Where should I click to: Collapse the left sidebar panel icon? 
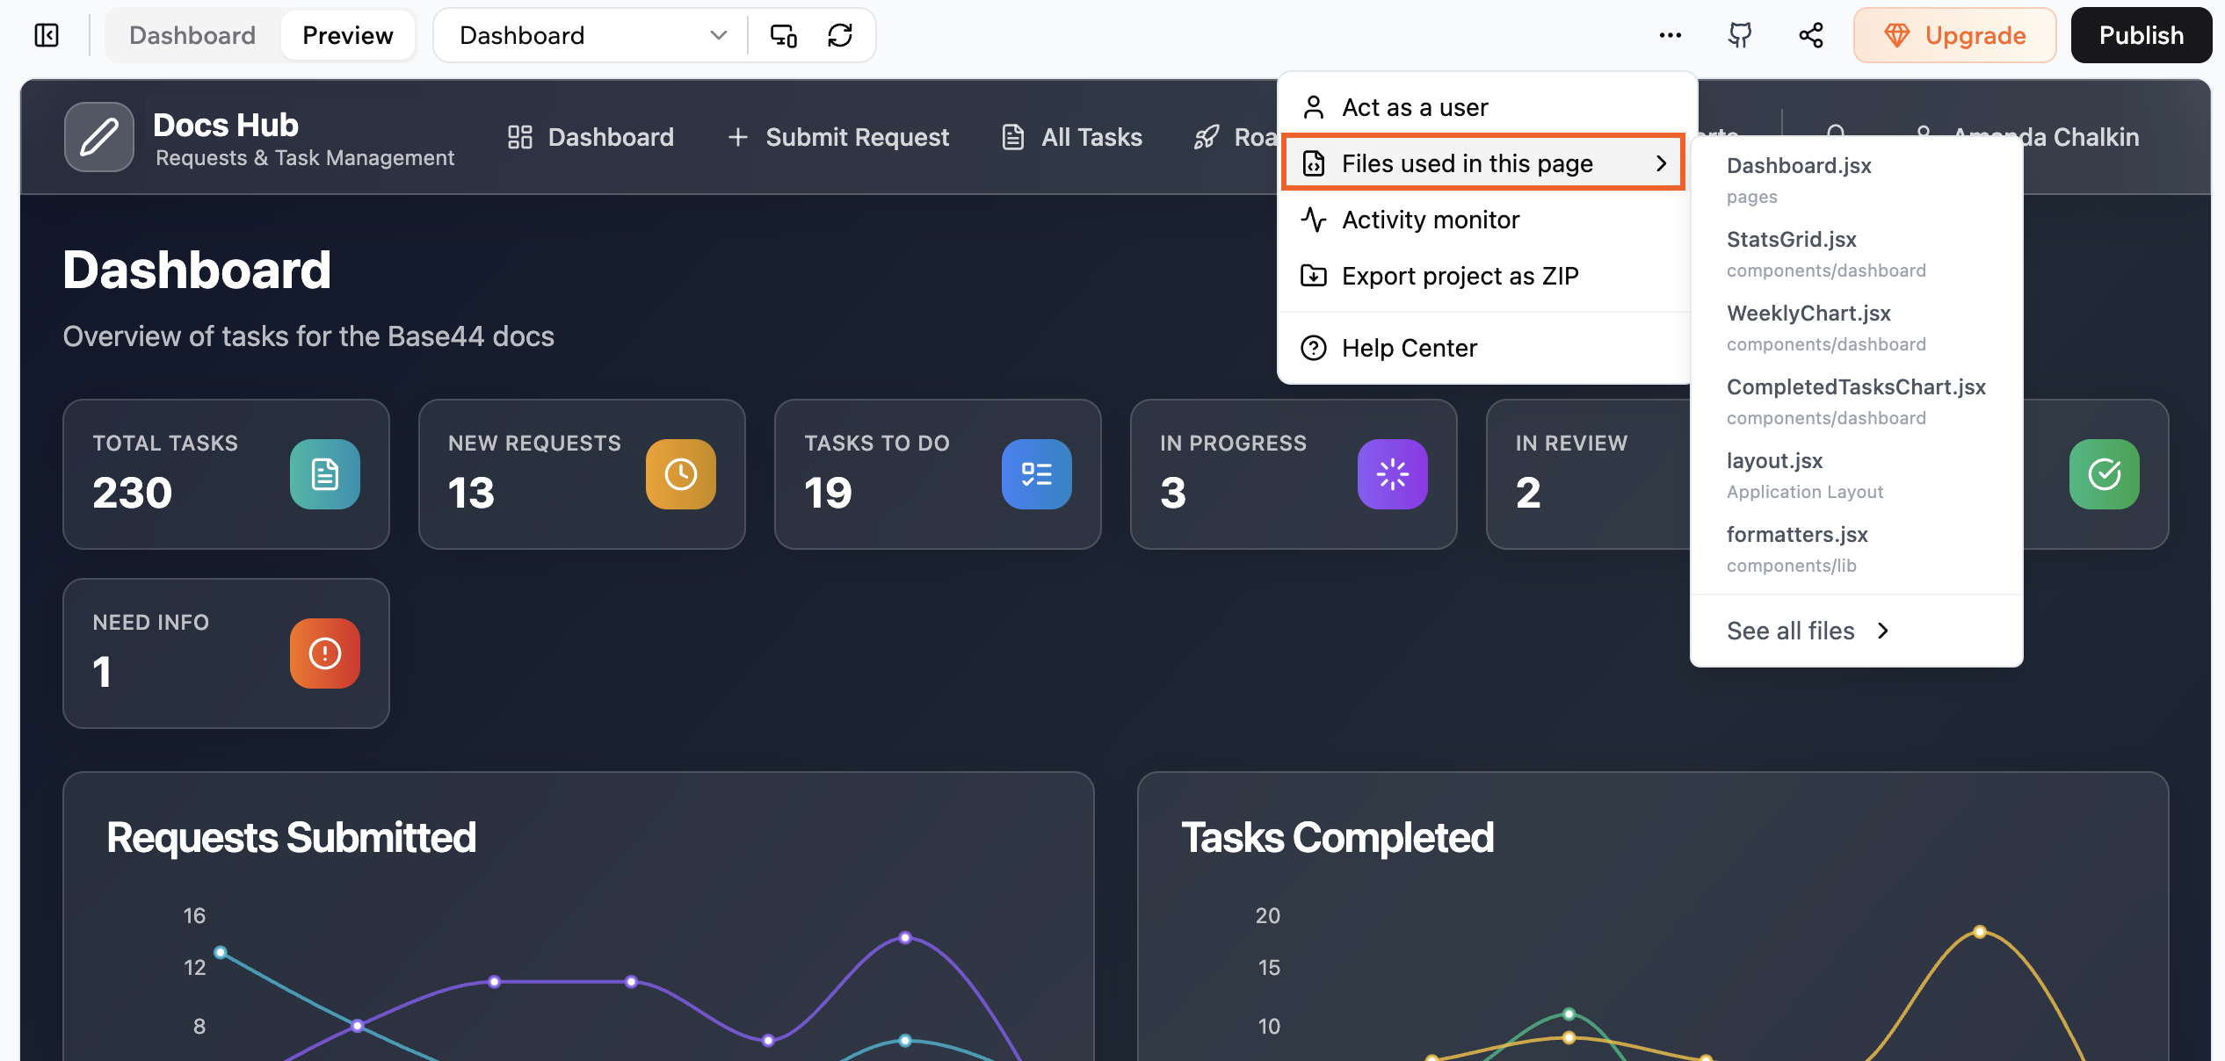pyautogui.click(x=47, y=35)
